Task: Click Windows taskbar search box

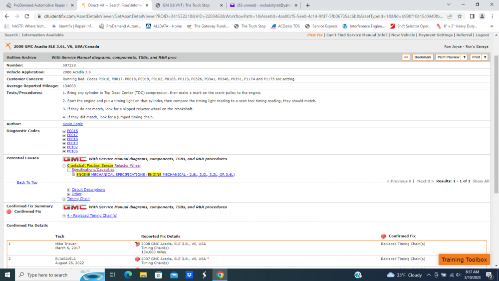Action: coord(59,275)
